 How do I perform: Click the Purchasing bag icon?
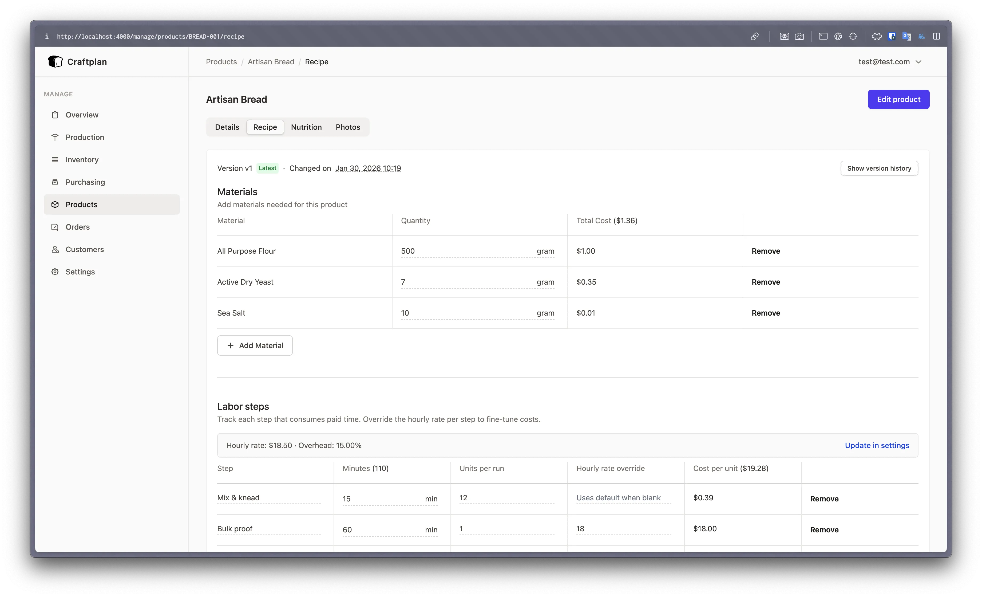click(x=56, y=182)
